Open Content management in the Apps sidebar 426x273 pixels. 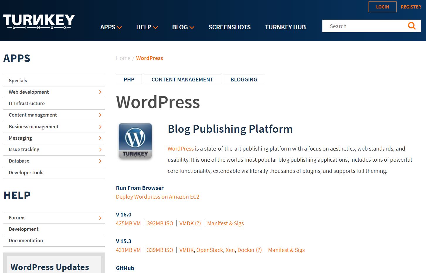pyautogui.click(x=33, y=115)
